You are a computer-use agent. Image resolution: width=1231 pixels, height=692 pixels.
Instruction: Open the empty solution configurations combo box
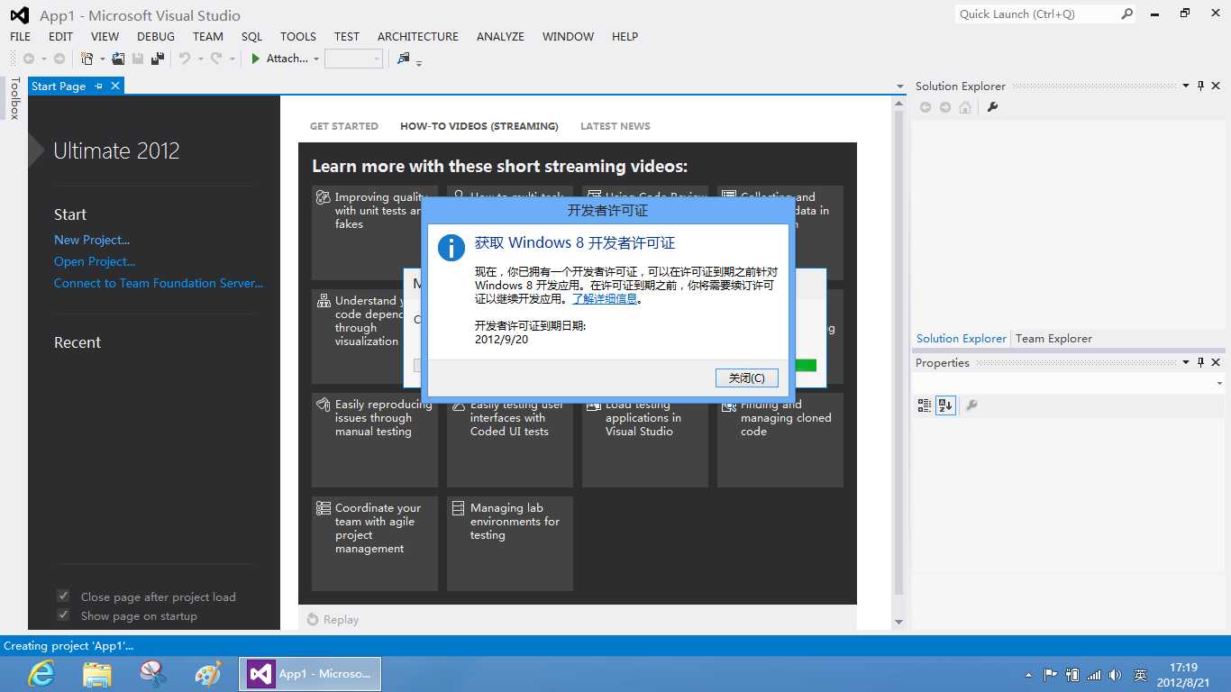(354, 59)
